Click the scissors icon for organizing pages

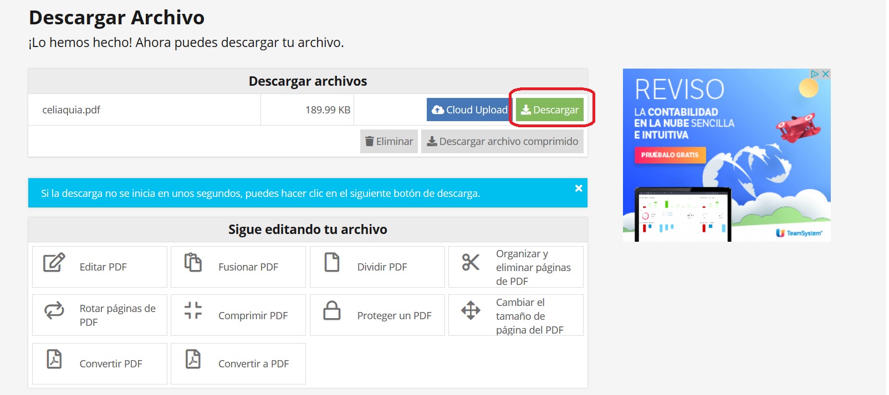click(x=471, y=262)
